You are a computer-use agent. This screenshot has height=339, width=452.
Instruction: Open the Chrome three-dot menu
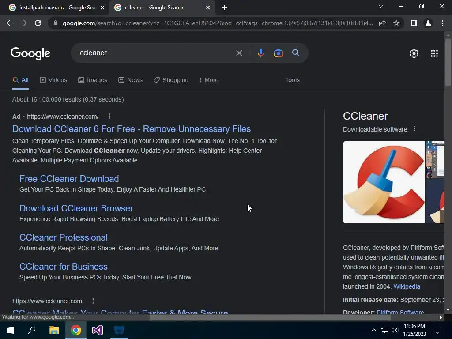click(x=442, y=23)
